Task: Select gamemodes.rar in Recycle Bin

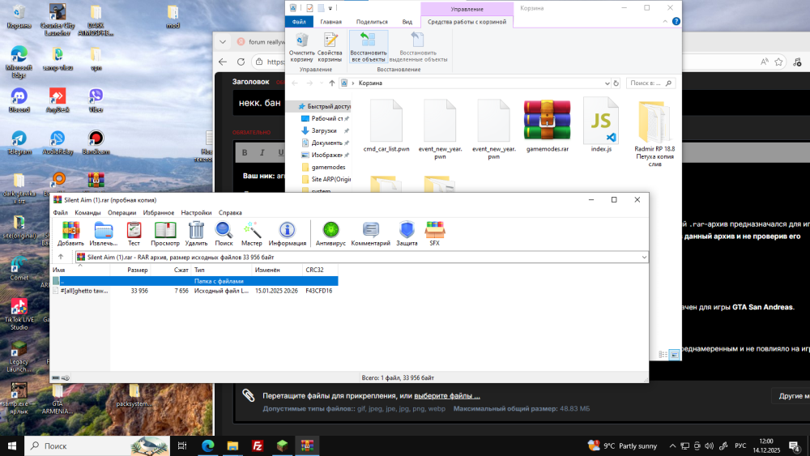Action: click(x=547, y=126)
